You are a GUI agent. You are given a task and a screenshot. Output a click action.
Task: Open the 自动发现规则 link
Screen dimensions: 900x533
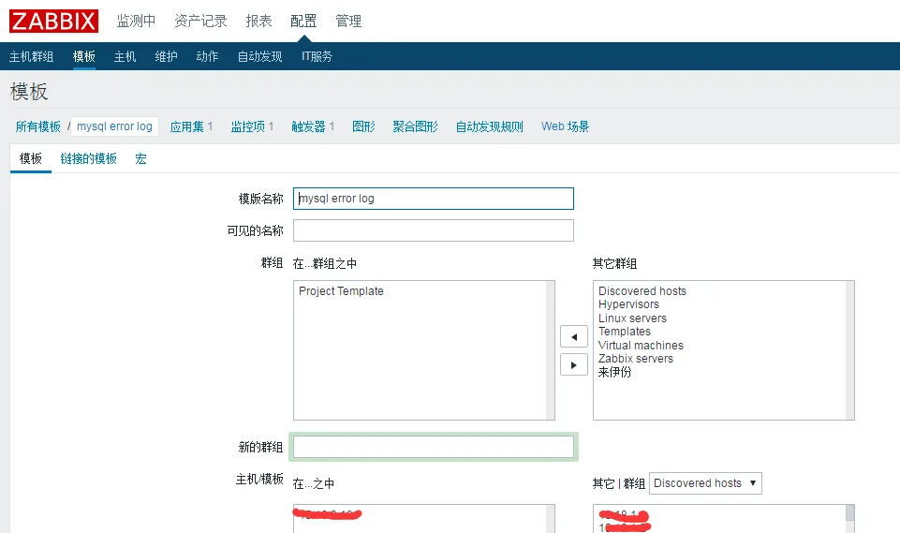490,126
